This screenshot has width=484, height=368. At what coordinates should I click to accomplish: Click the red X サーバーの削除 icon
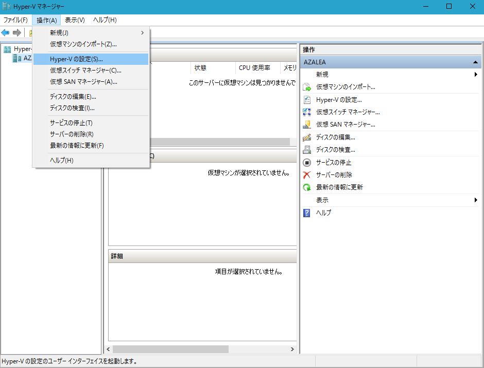pyautogui.click(x=307, y=175)
